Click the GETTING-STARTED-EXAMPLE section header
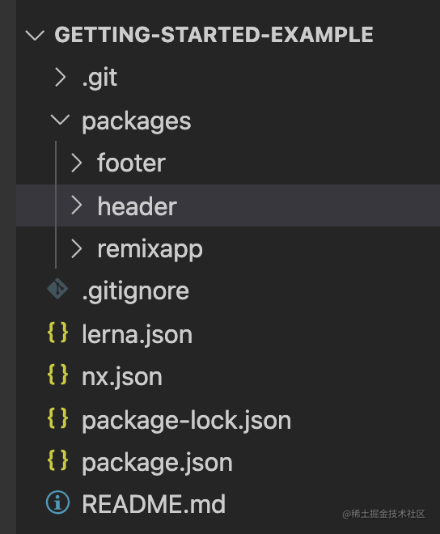This screenshot has height=534, width=440. pyautogui.click(x=214, y=35)
